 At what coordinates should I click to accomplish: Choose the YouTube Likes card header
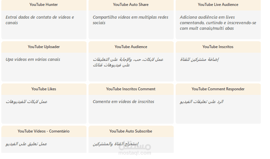(x=44, y=89)
